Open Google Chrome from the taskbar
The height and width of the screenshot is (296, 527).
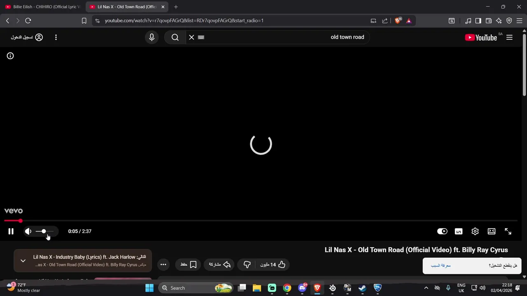click(x=287, y=288)
